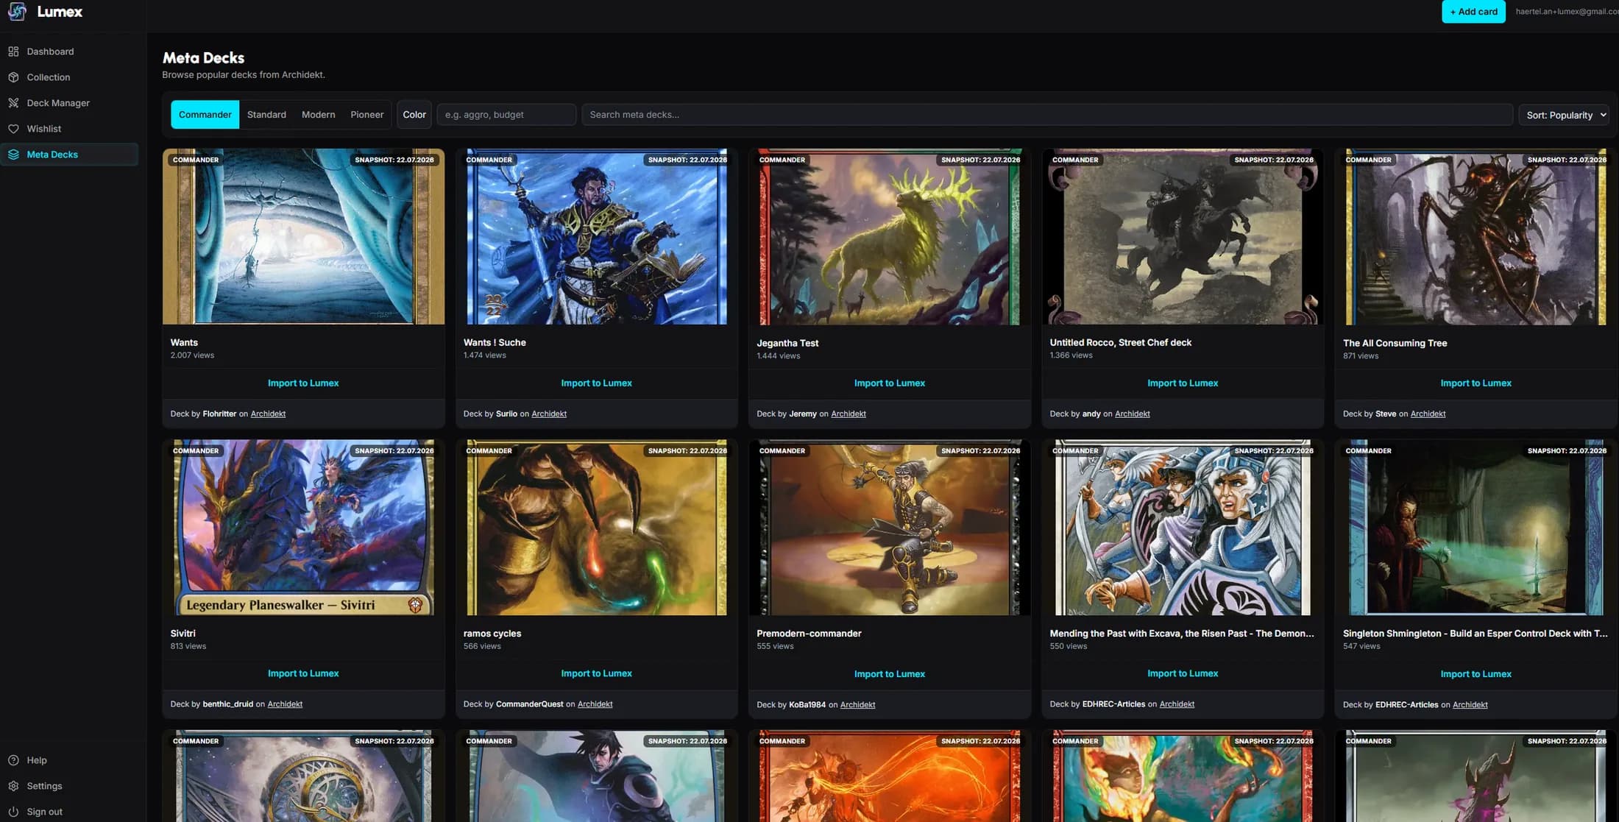Click the Sivitri planeswalker artwork
The width and height of the screenshot is (1619, 822).
(303, 528)
